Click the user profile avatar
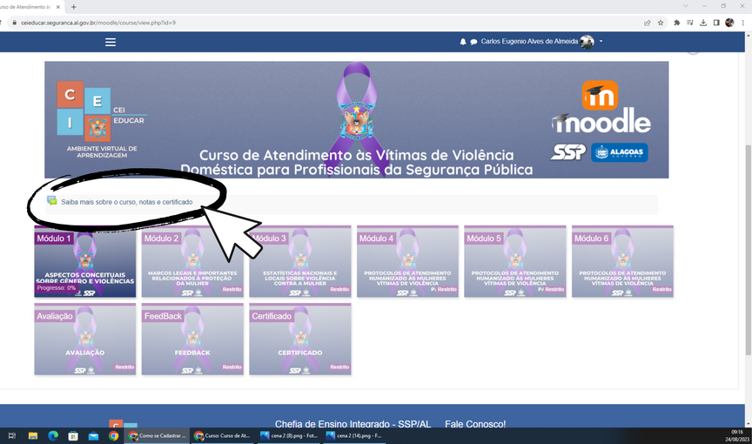 pos(587,42)
